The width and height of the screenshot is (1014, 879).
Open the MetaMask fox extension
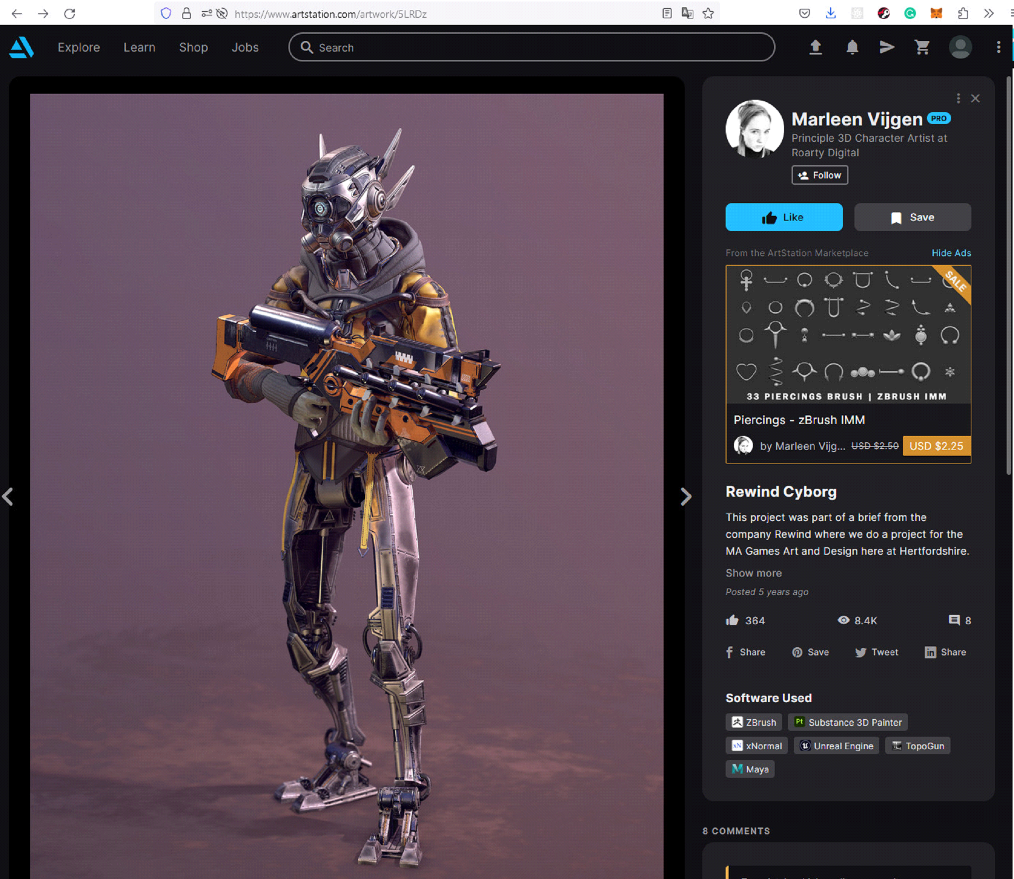[x=936, y=13]
